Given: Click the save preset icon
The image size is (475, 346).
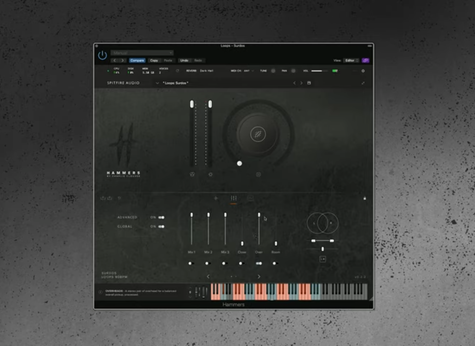Looking at the screenshot, I should point(309,83).
